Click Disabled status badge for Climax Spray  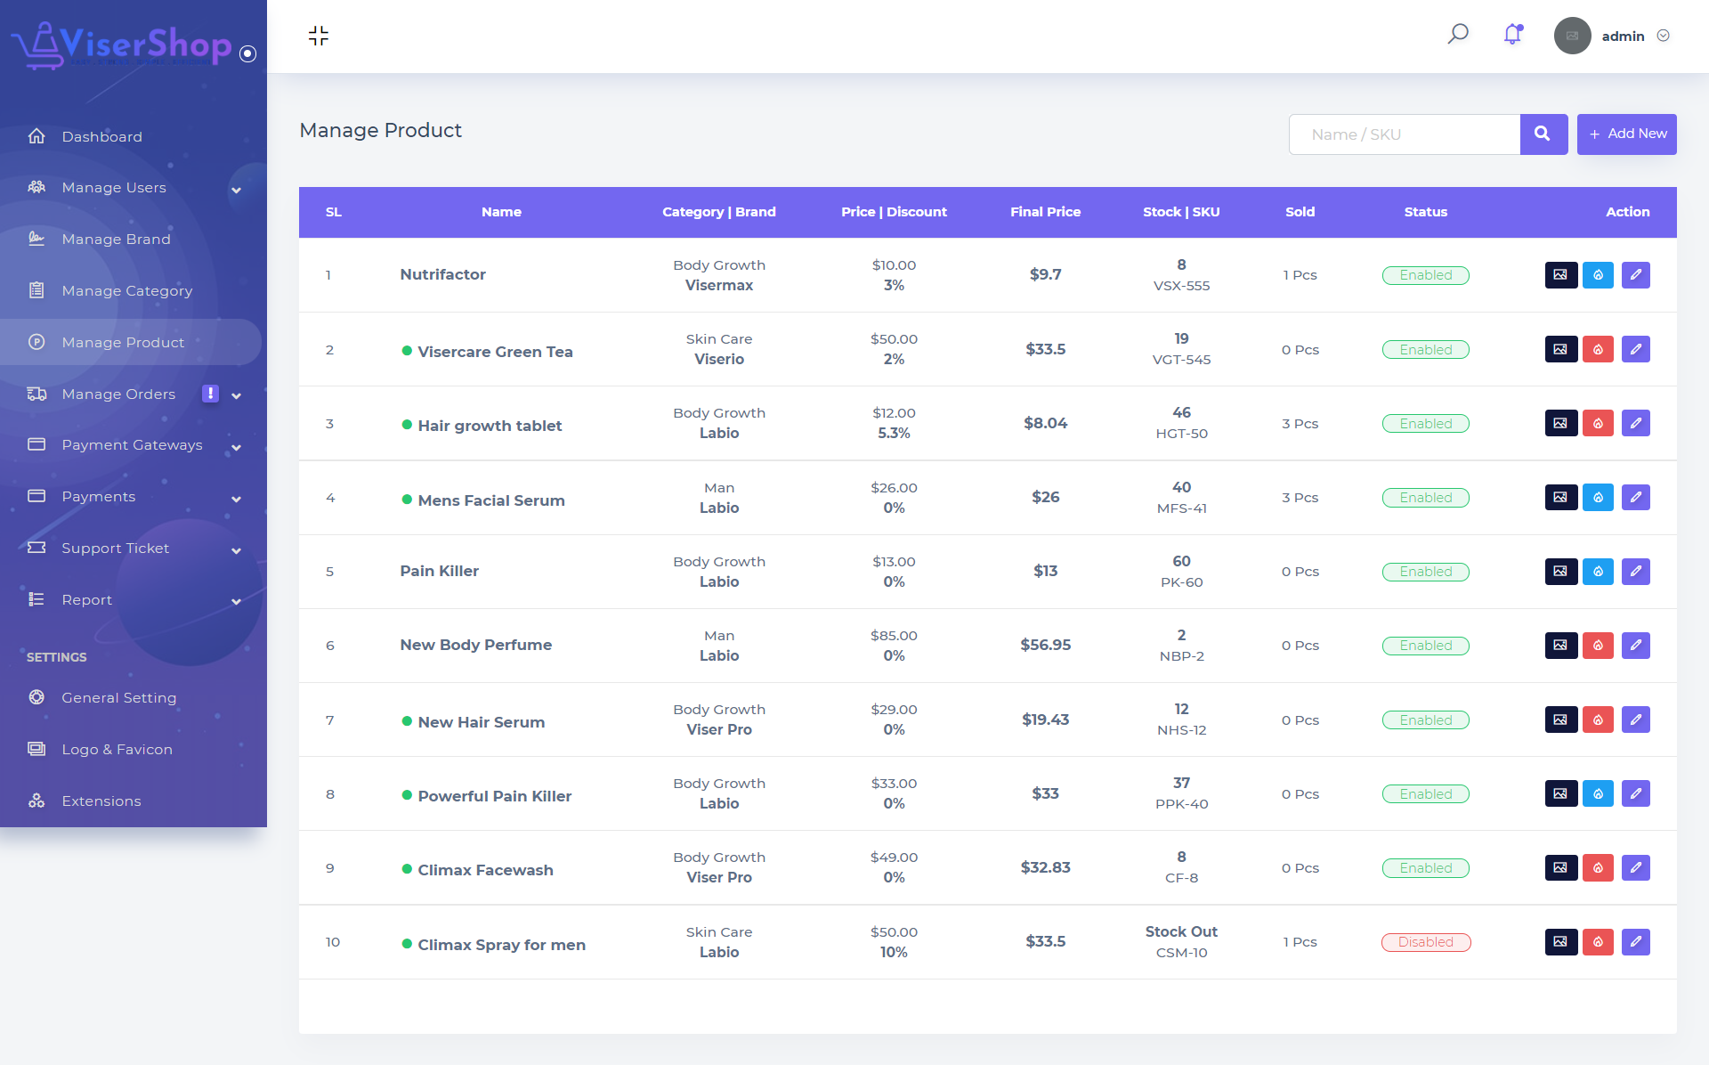click(1425, 942)
